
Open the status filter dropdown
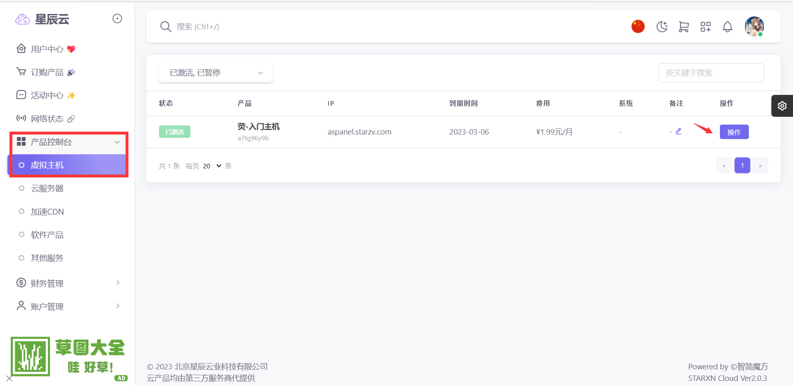click(216, 73)
